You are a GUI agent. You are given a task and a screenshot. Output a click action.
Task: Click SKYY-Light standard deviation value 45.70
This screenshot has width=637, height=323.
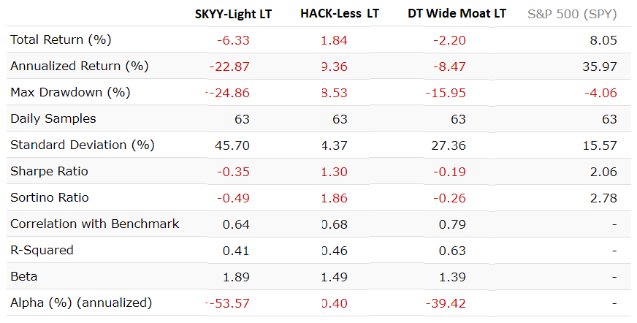pyautogui.click(x=231, y=145)
